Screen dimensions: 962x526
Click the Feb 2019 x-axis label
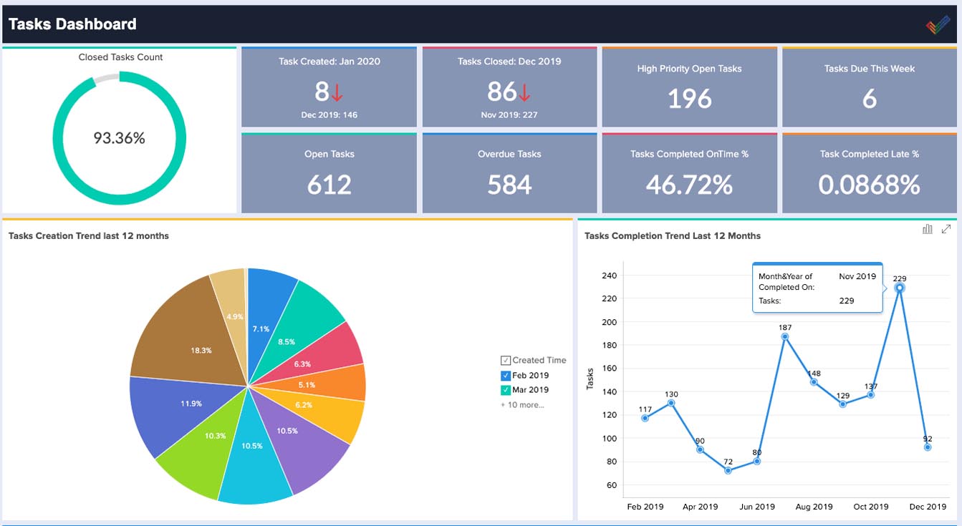point(645,507)
